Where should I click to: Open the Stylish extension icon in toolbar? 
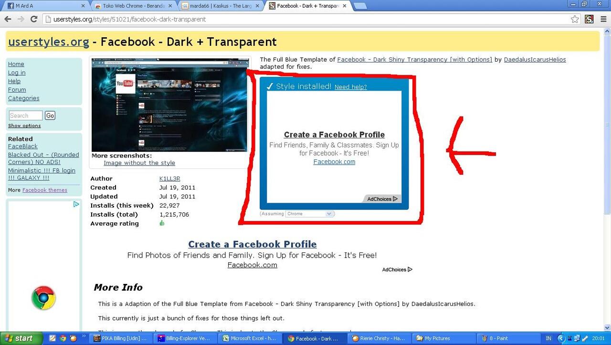[x=589, y=19]
